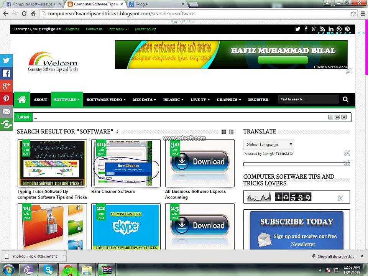368x276 pixels.
Task: Open the Ram Cleaner post thumbnail
Action: 126,163
